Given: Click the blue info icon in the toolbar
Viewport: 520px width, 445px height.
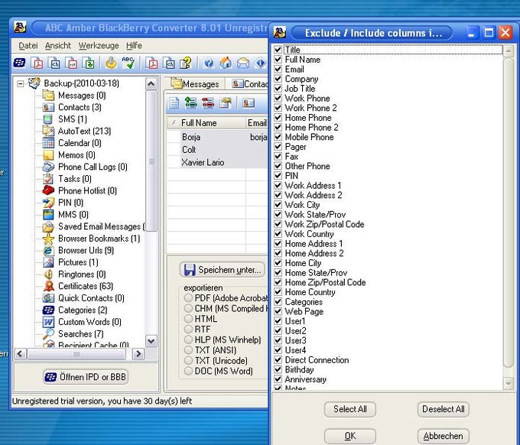Looking at the screenshot, I should pyautogui.click(x=260, y=63).
